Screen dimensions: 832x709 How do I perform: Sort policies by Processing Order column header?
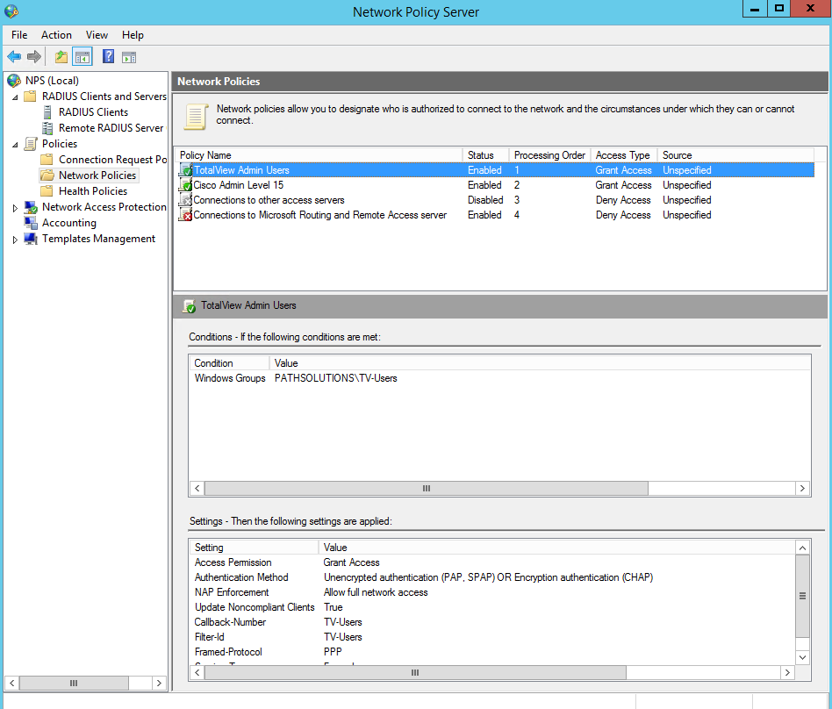549,155
